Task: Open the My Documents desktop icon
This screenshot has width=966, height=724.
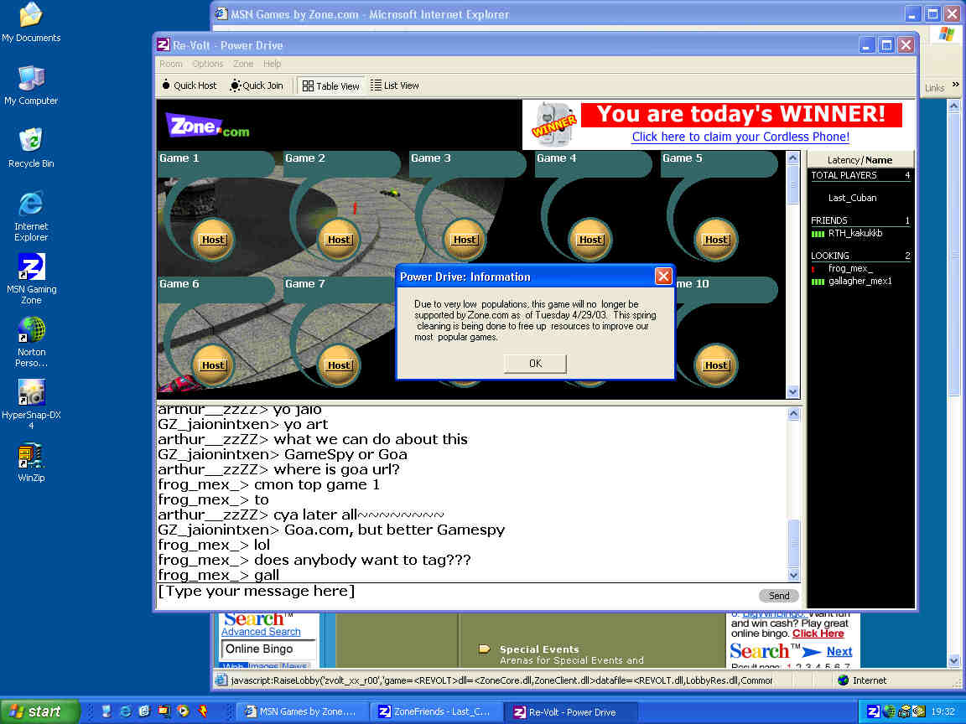Action: click(31, 23)
